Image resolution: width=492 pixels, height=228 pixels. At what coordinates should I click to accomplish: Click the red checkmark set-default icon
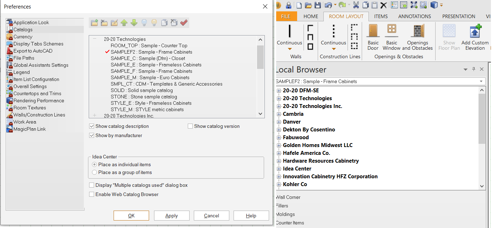point(184,23)
